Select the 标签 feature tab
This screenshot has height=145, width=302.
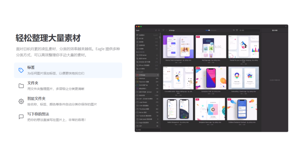pyautogui.click(x=68, y=70)
